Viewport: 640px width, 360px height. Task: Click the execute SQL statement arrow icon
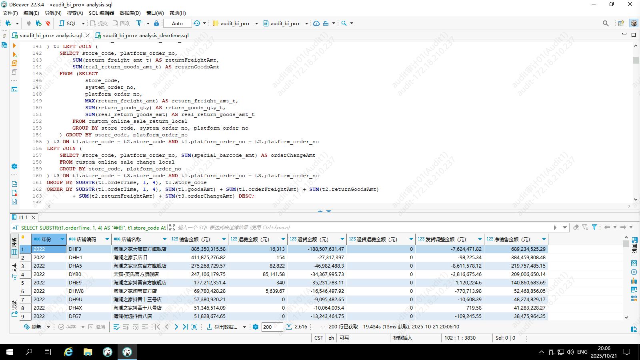(14, 46)
